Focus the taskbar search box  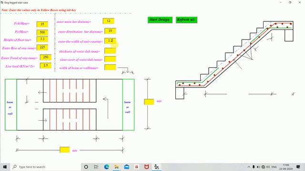(46, 167)
